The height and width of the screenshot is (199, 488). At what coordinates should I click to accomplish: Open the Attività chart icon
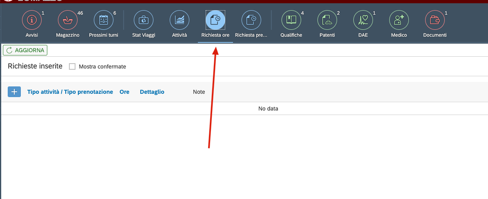point(180,20)
